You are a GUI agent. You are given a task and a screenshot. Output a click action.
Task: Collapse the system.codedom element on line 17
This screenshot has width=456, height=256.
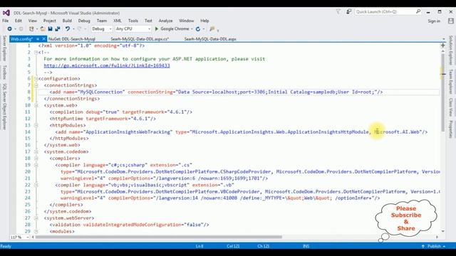click(x=36, y=151)
